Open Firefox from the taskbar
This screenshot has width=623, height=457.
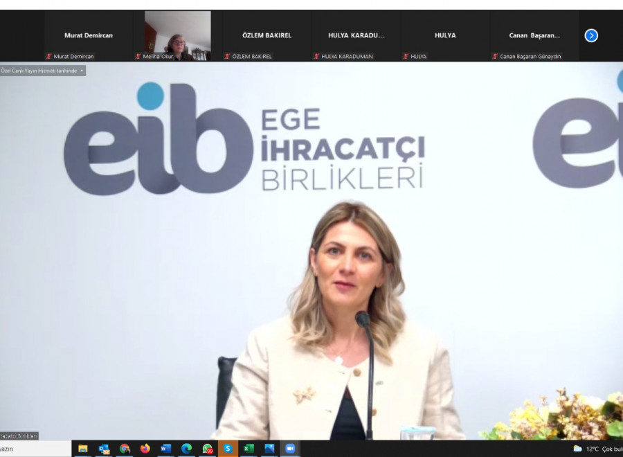click(x=145, y=449)
